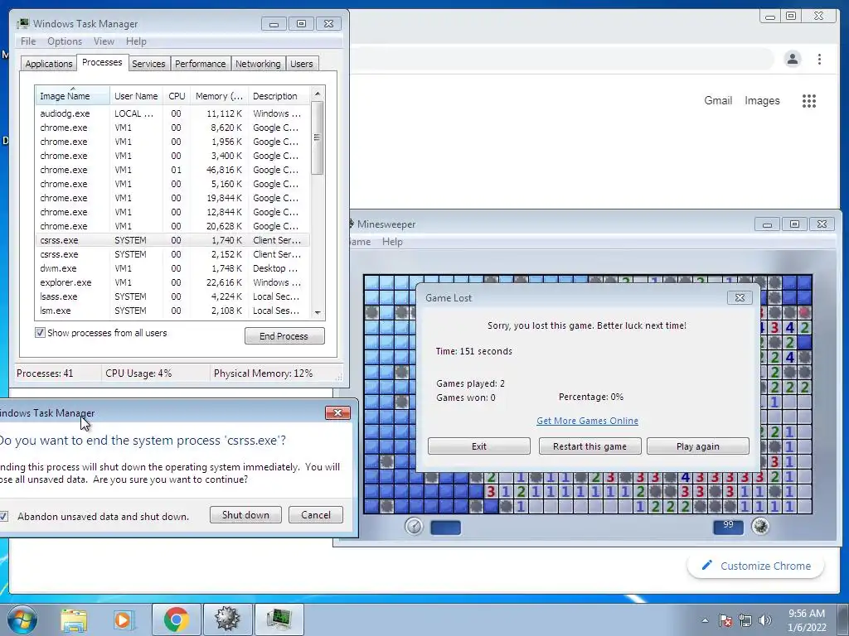Open Task Manager File menu
Image resolution: width=849 pixels, height=636 pixels.
click(x=28, y=41)
